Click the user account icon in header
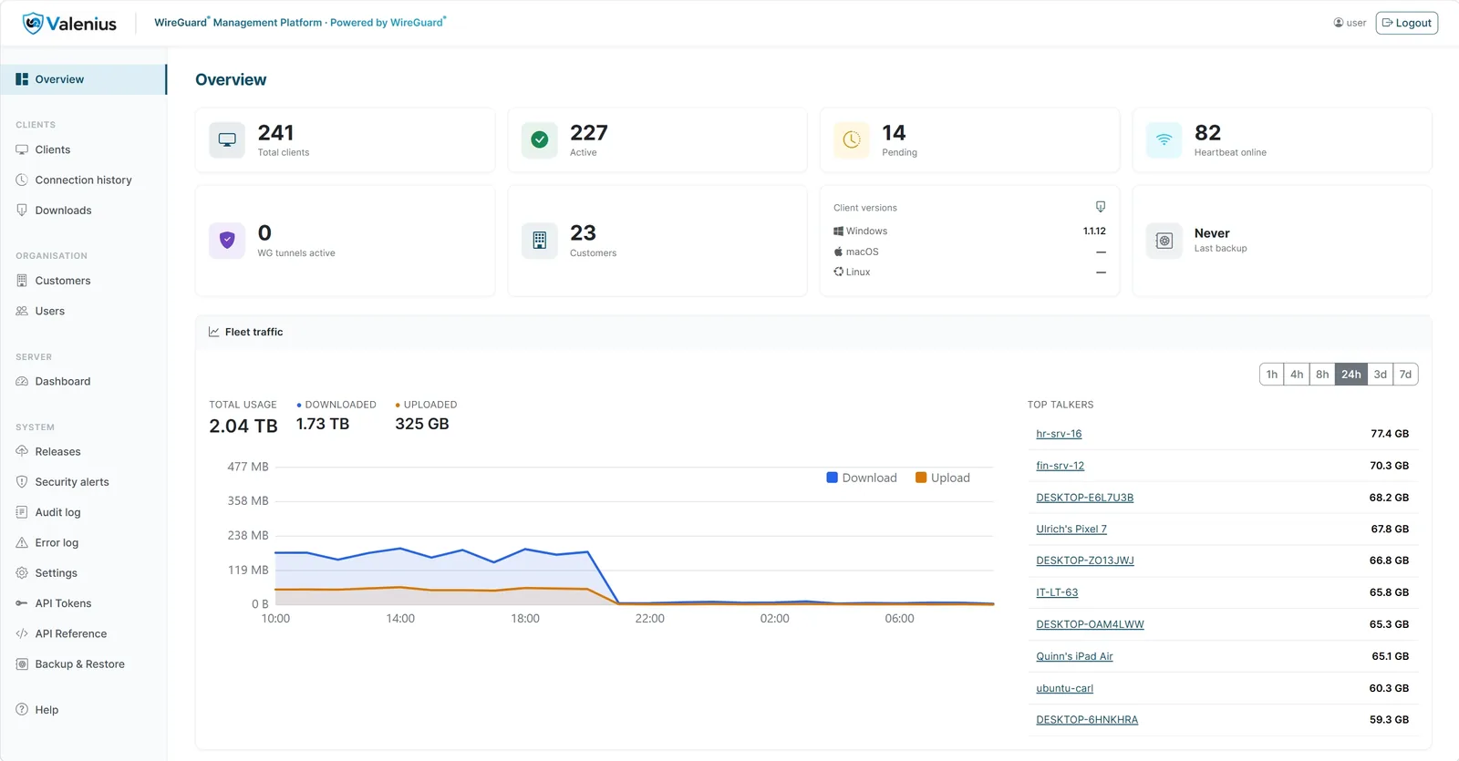 [1339, 23]
